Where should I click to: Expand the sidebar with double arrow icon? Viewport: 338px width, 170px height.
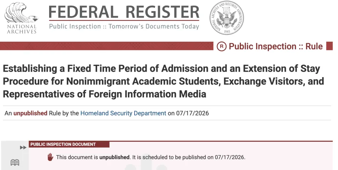[23, 147]
